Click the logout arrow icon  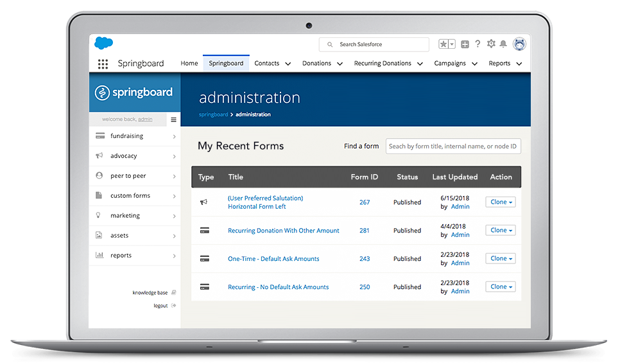pos(173,306)
